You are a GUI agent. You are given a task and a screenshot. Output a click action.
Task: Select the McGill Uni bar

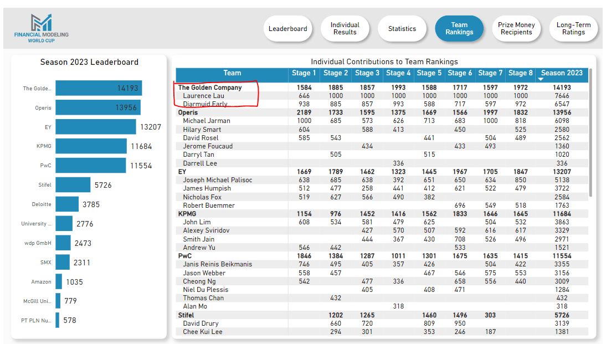[58, 301]
